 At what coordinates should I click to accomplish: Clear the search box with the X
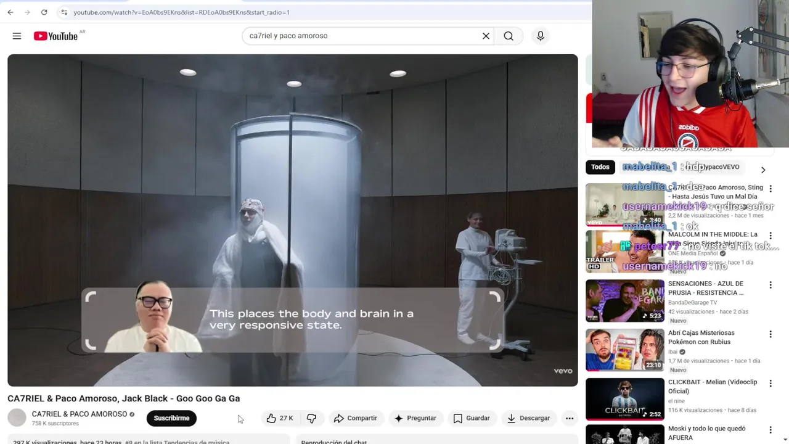pos(486,36)
